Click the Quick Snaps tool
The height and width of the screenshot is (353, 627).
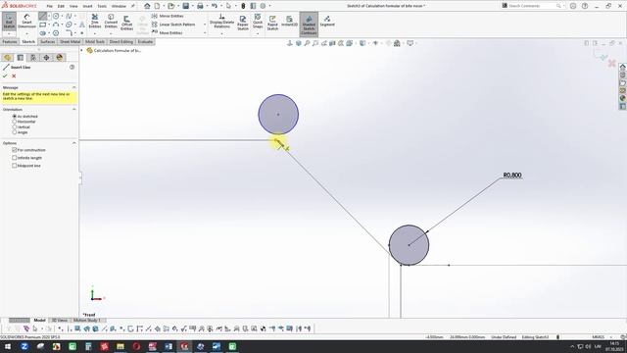pyautogui.click(x=258, y=21)
